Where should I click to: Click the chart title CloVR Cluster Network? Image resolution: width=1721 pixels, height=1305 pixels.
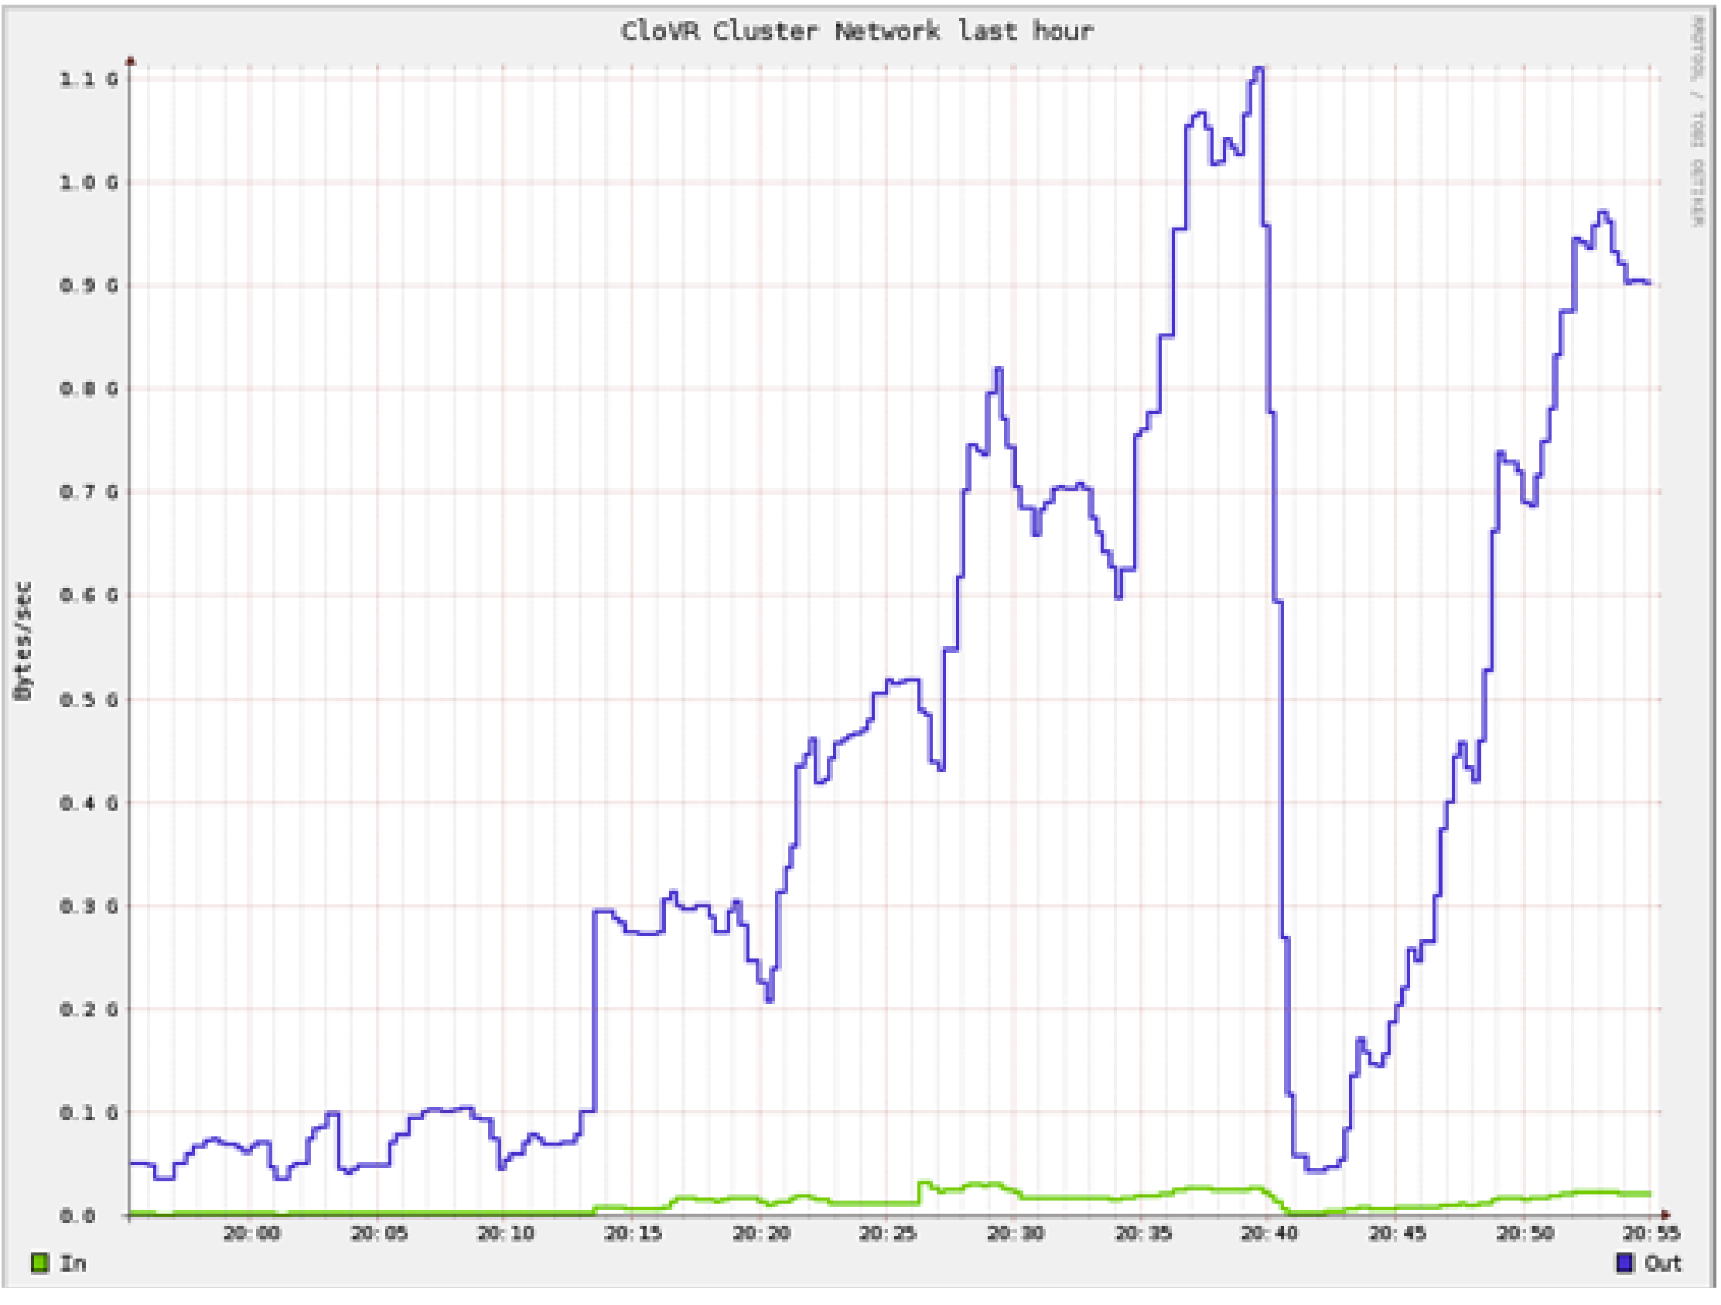click(x=780, y=31)
